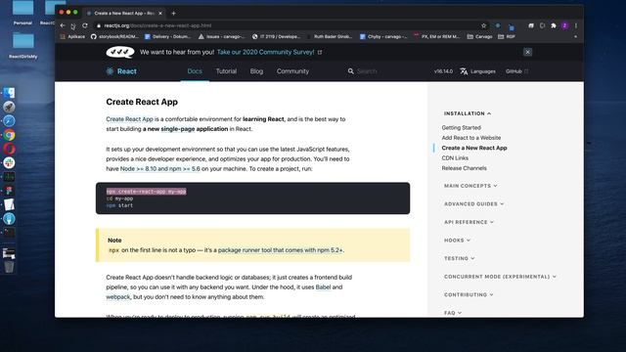Bookmark this page with the star icon
Image resolution: width=626 pixels, height=352 pixels.
tap(483, 25)
